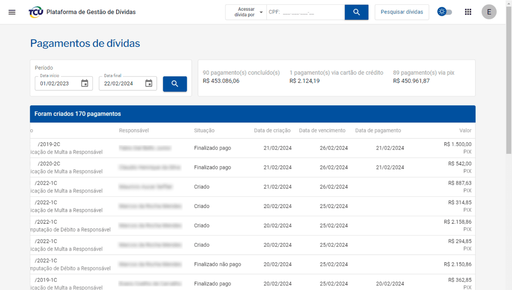Select the R$ 1.500,00 payment row
Image resolution: width=512 pixels, height=290 pixels.
(x=252, y=148)
